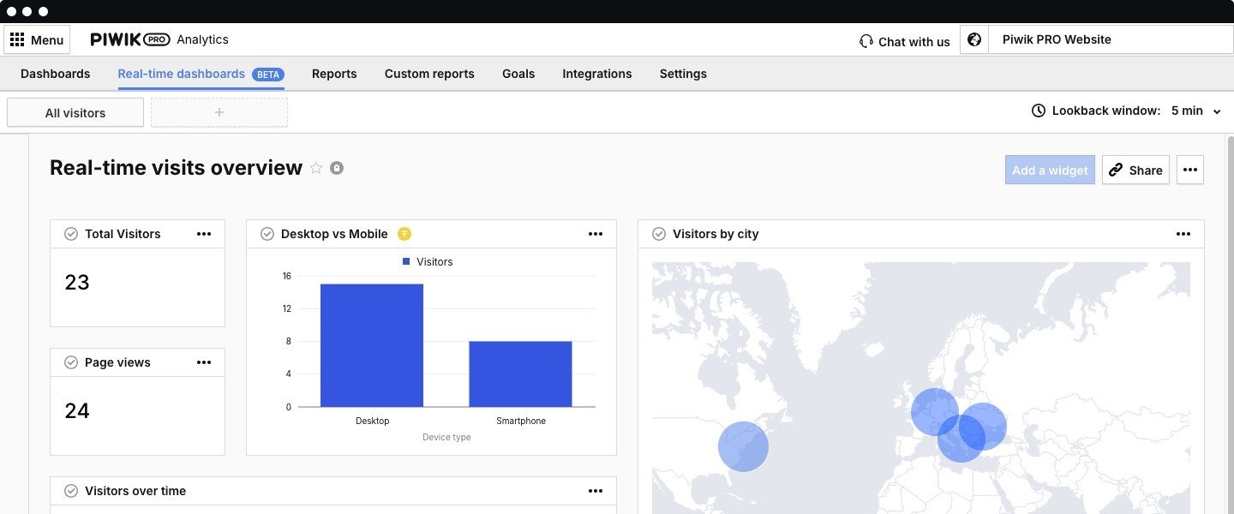This screenshot has width=1234, height=514.
Task: Switch to the Custom reports tab
Action: 429,74
